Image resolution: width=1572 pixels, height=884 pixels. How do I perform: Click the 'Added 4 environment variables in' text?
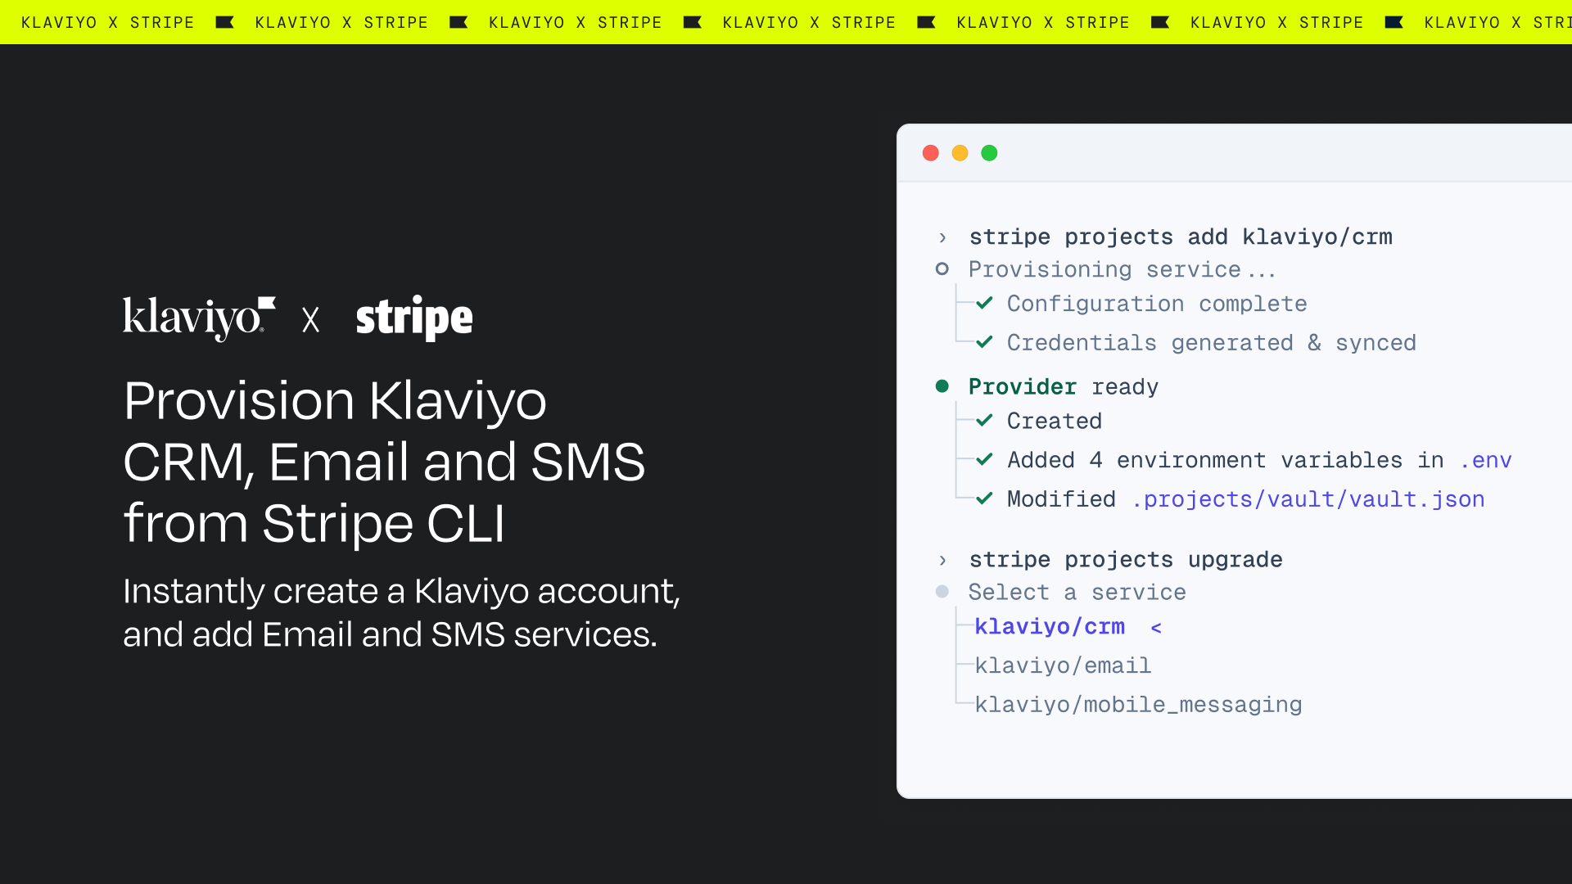click(x=1226, y=460)
